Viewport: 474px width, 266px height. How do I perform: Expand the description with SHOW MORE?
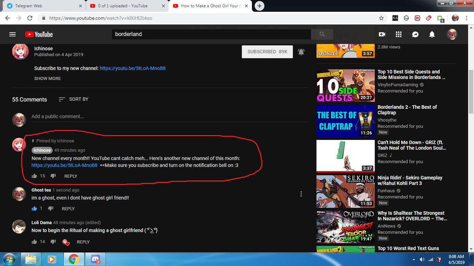47,78
